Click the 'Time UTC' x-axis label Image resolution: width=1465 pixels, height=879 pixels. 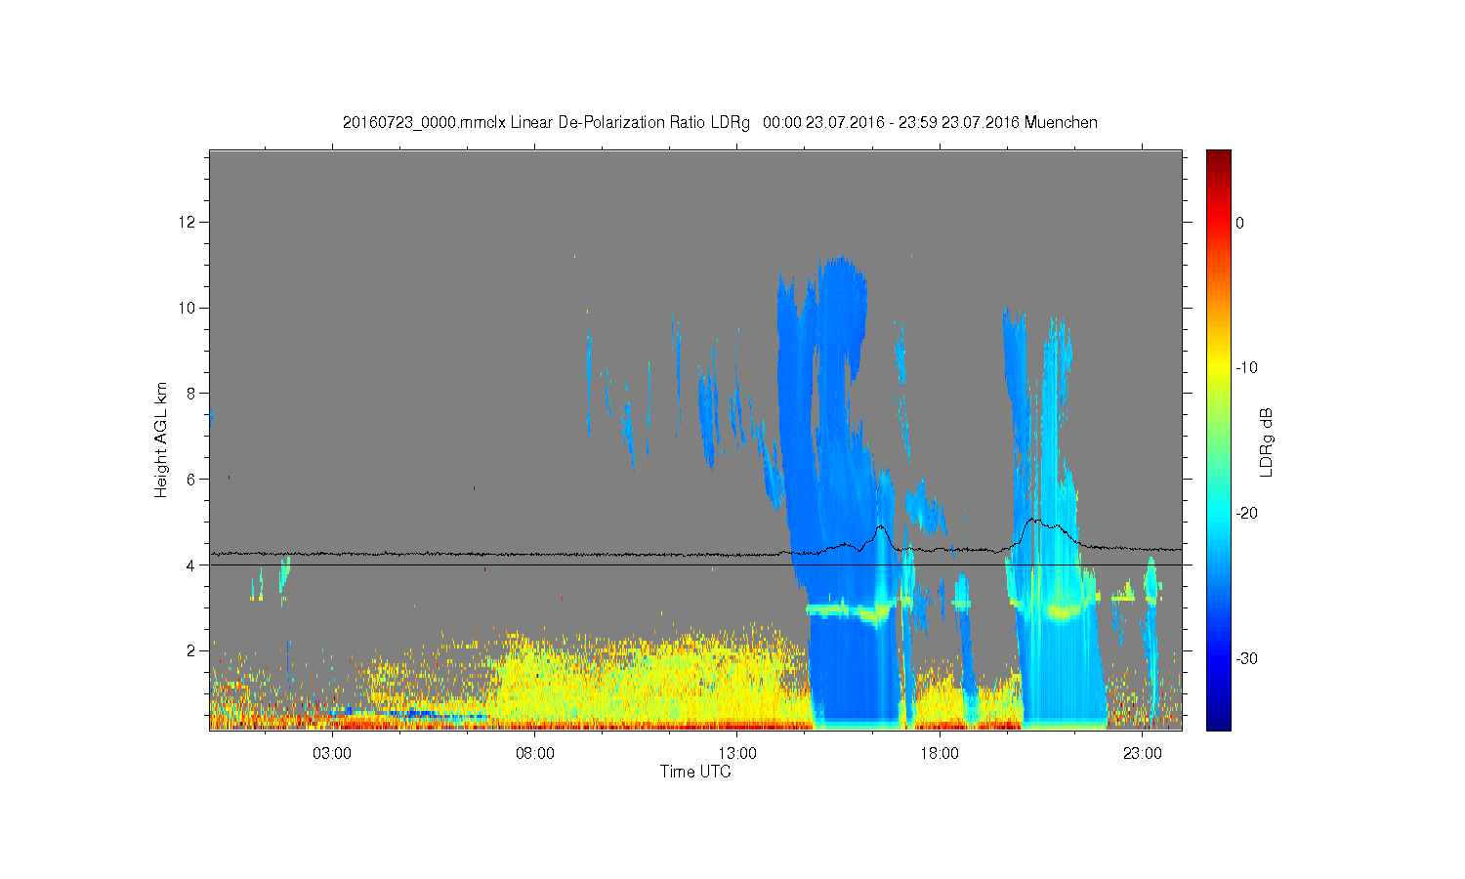(x=695, y=772)
